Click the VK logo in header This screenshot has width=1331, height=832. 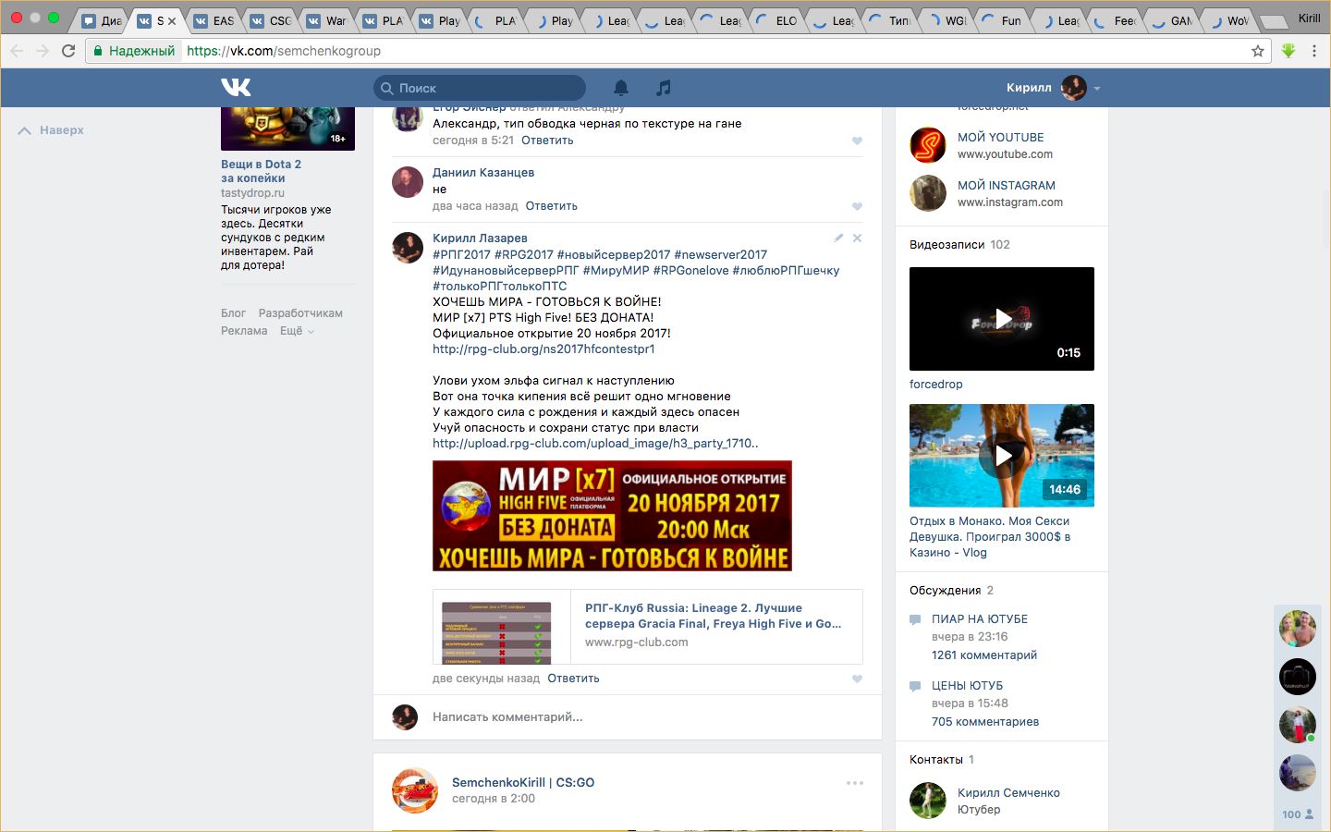coord(236,87)
